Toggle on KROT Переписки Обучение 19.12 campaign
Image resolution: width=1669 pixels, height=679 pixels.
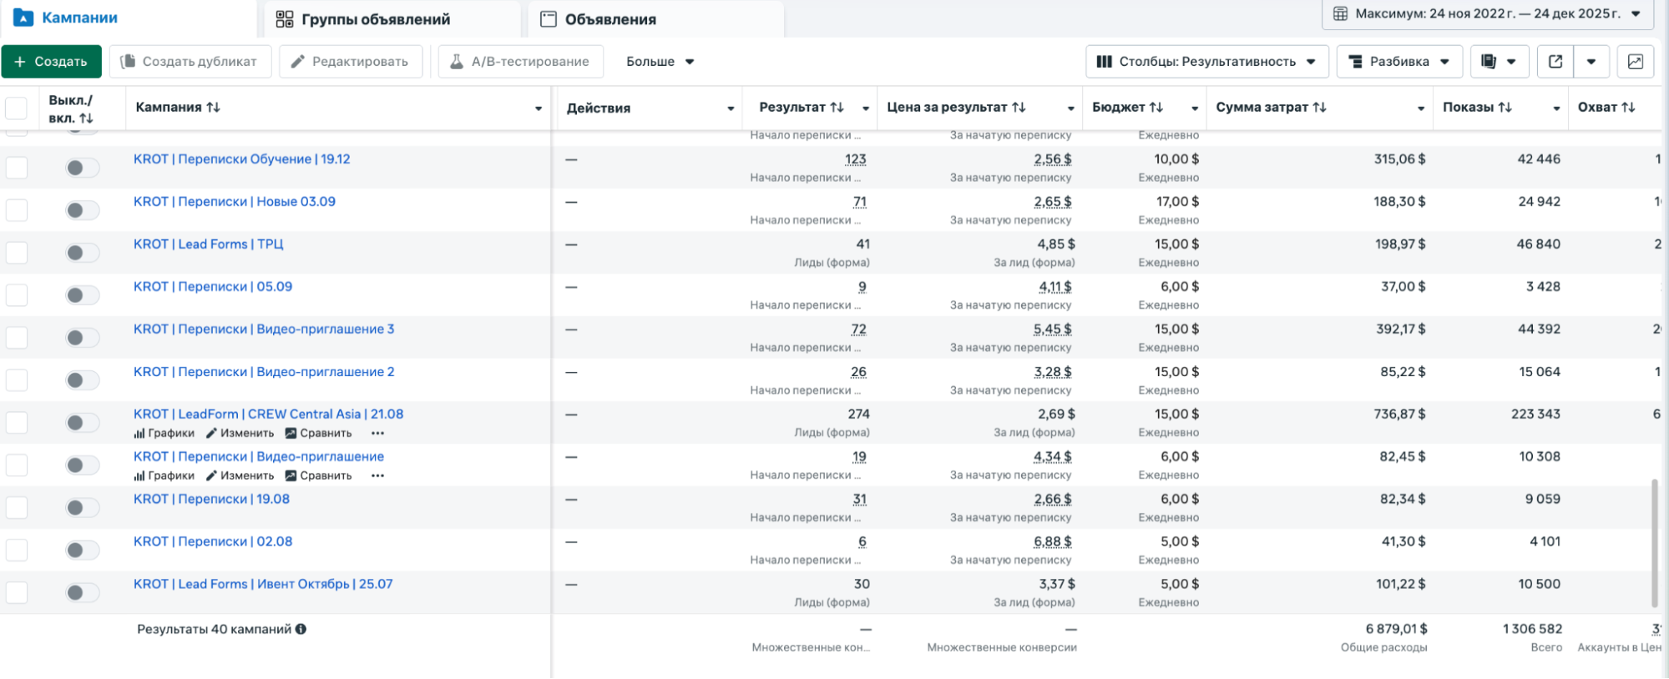pyautogui.click(x=82, y=168)
